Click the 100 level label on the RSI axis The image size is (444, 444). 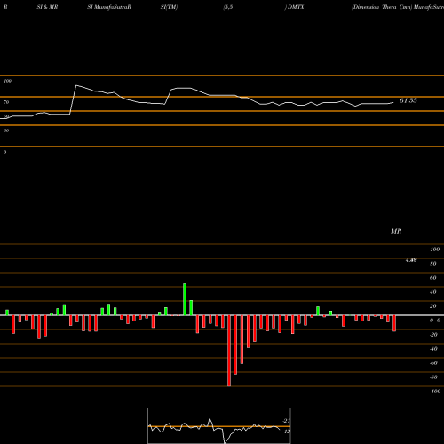(x=8, y=81)
